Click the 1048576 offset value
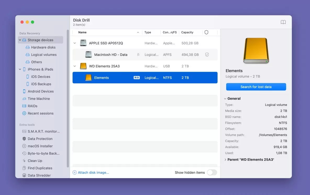The width and height of the screenshot is (310, 195). pyautogui.click(x=280, y=129)
